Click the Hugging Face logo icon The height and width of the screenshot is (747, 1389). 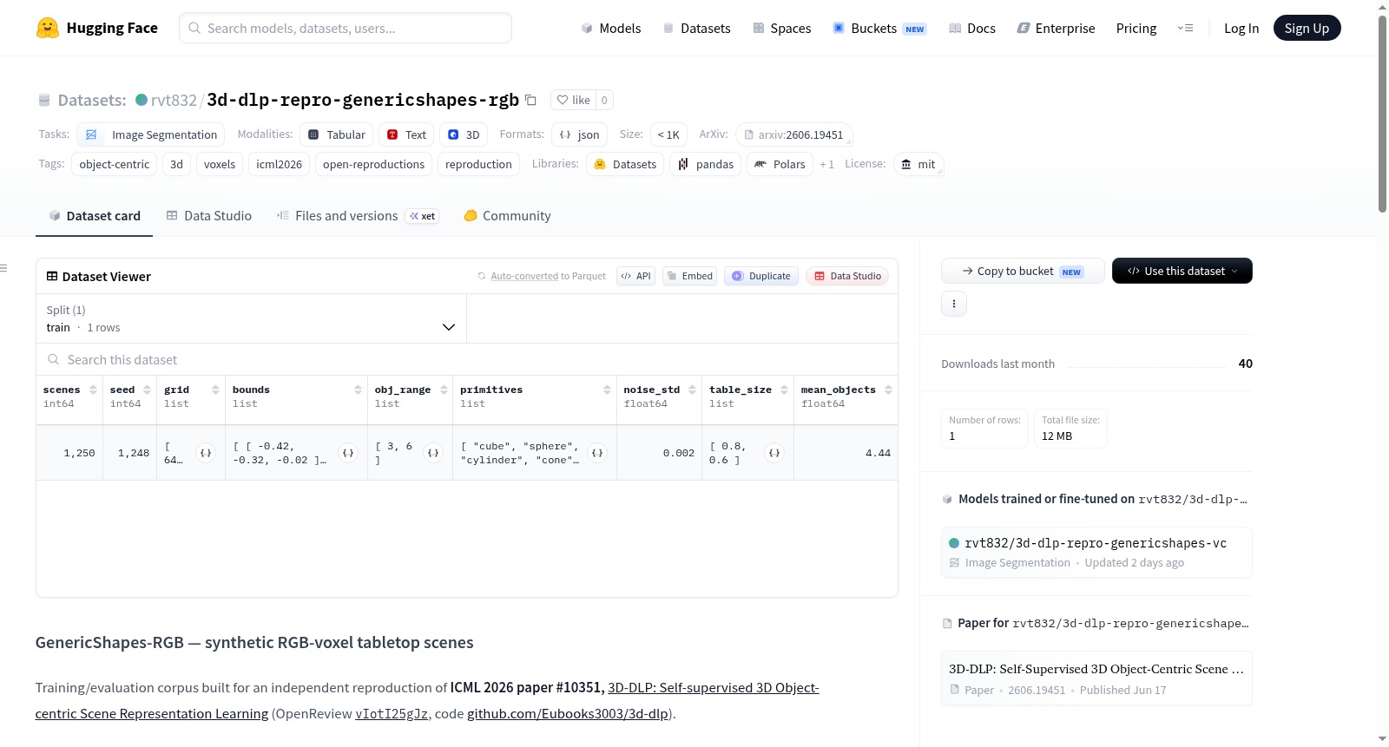pyautogui.click(x=48, y=28)
